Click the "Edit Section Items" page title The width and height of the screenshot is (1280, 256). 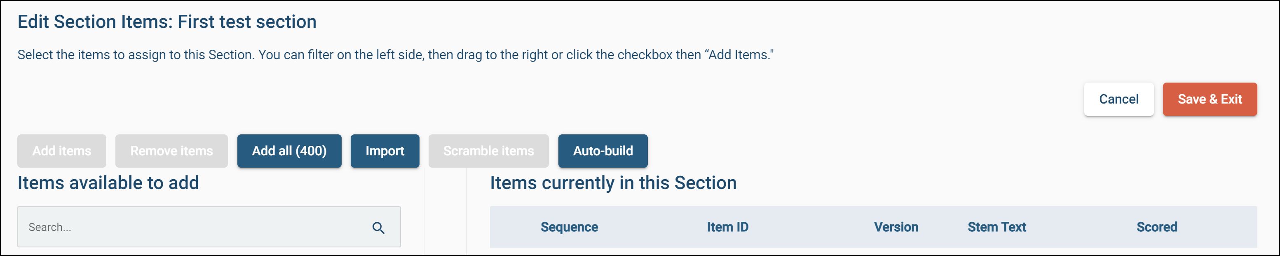click(x=167, y=22)
